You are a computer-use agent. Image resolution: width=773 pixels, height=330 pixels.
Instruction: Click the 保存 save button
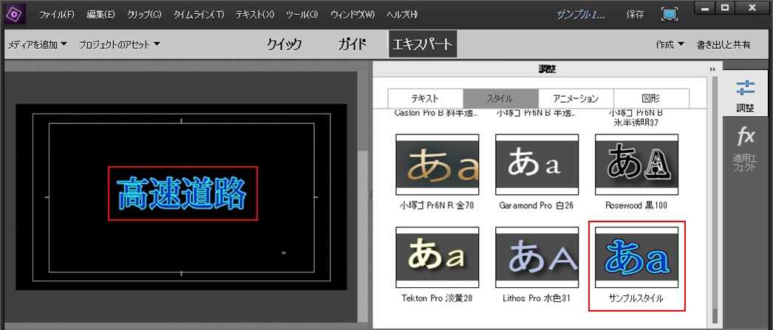635,15
